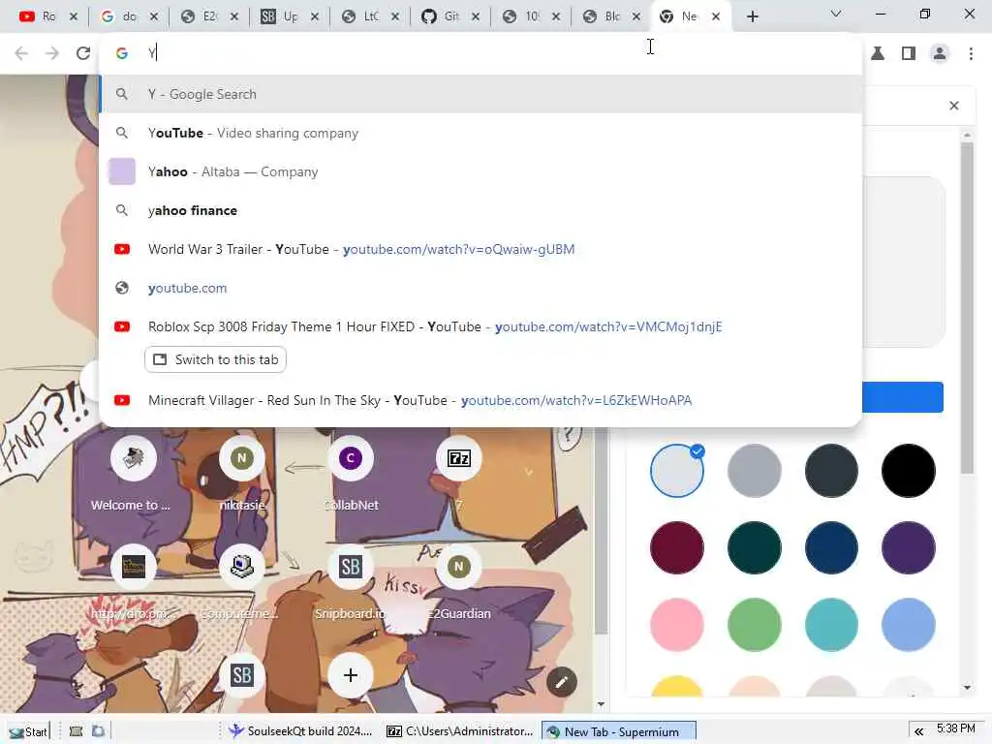Click the 5:38 PM taskbar clock
The height and width of the screenshot is (744, 992).
pyautogui.click(x=956, y=728)
